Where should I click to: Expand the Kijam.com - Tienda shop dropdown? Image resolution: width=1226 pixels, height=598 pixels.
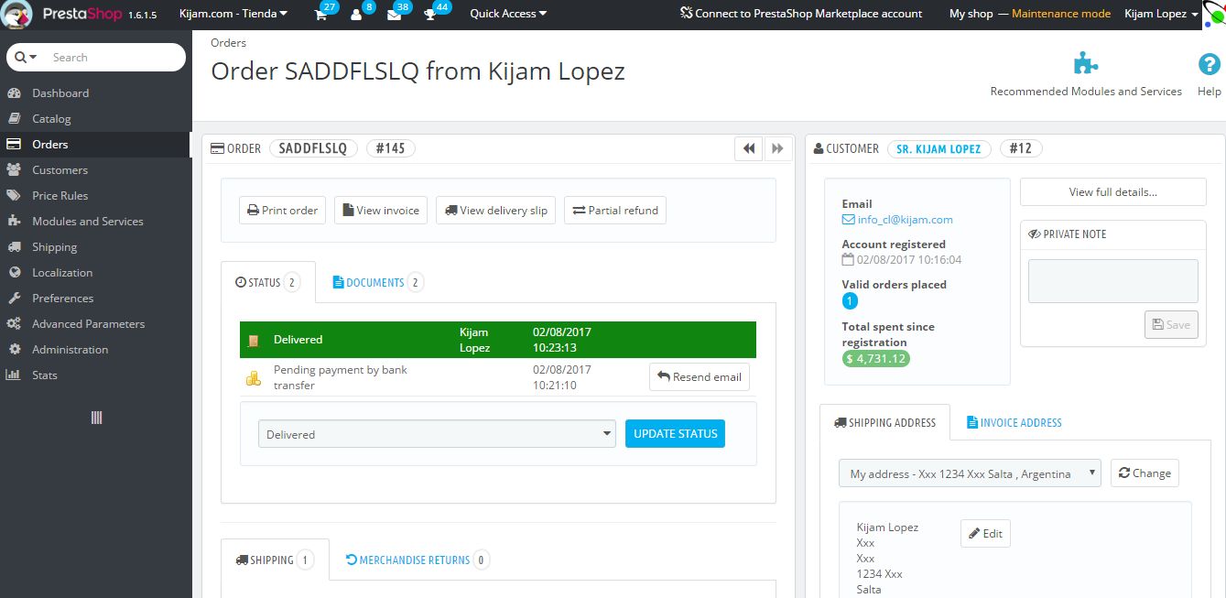click(x=233, y=14)
